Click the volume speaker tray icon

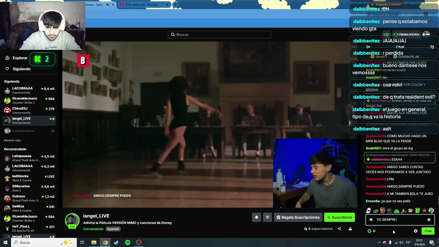(401, 243)
